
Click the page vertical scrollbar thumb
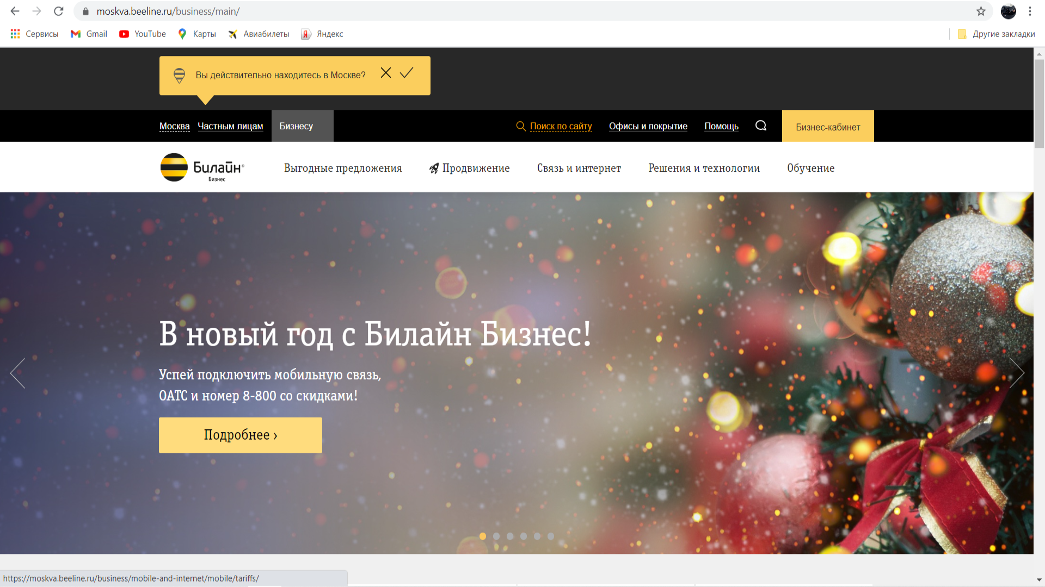[x=1039, y=103]
